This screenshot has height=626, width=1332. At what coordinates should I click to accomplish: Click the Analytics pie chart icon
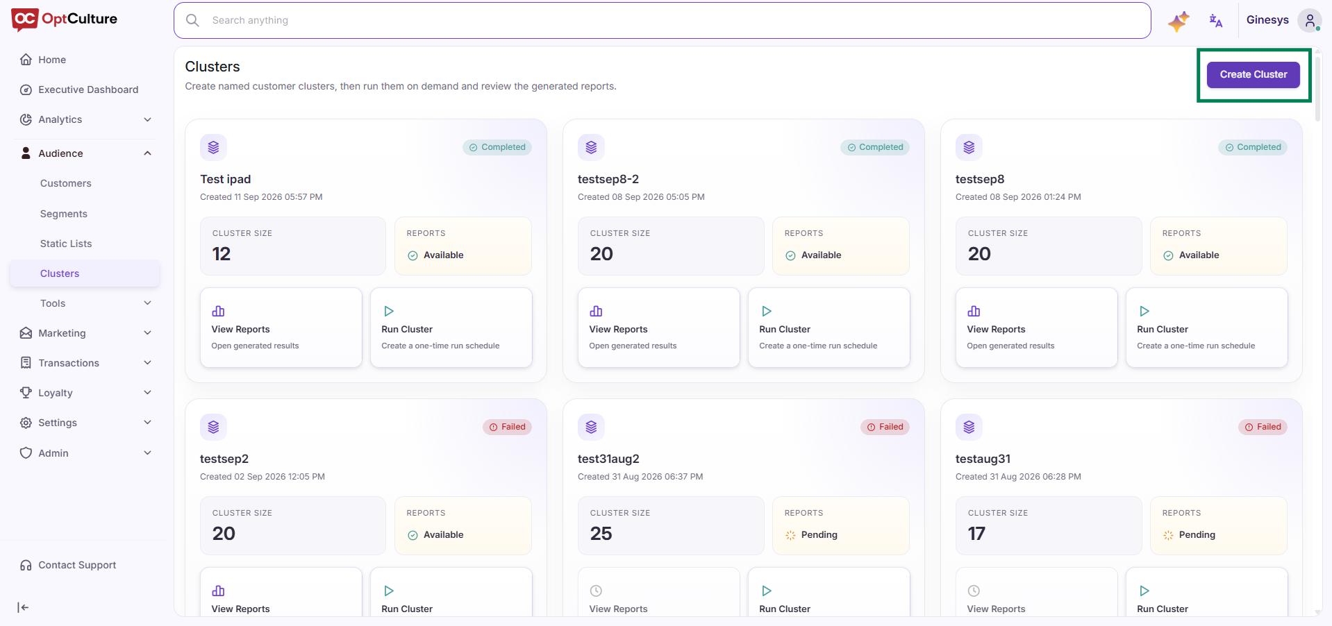tap(26, 119)
